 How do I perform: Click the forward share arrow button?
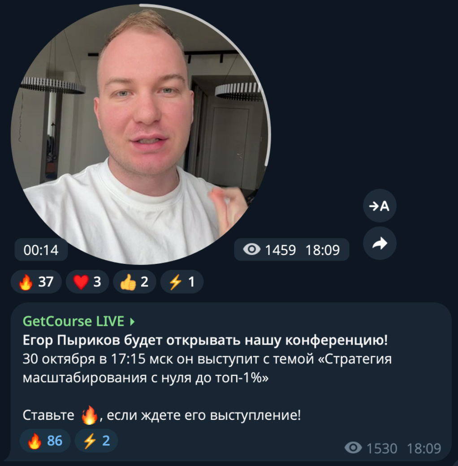point(380,243)
